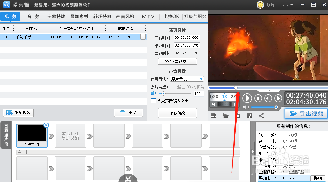Expand the account dropdown arrow
This screenshot has width=328, height=182.
coord(292,5)
